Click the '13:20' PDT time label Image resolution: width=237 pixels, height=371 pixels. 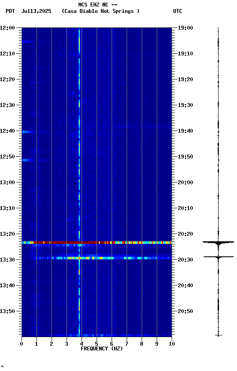(7, 234)
